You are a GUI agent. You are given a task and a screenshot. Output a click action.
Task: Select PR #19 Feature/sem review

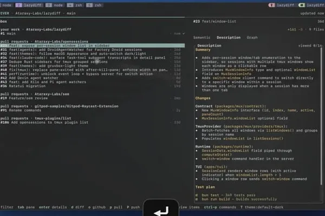92,98
